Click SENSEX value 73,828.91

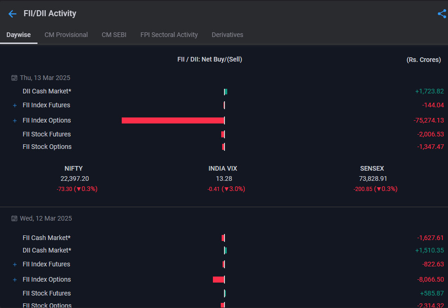pyautogui.click(x=373, y=179)
